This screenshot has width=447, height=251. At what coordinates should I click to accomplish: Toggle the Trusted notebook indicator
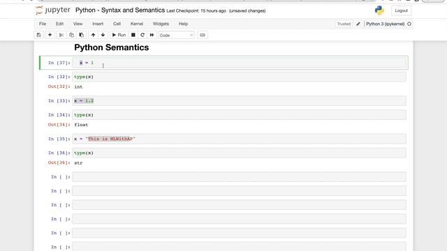344,24
